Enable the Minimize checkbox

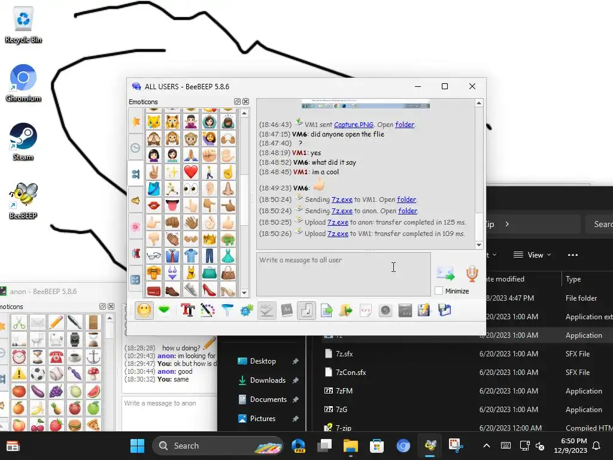[x=439, y=290]
